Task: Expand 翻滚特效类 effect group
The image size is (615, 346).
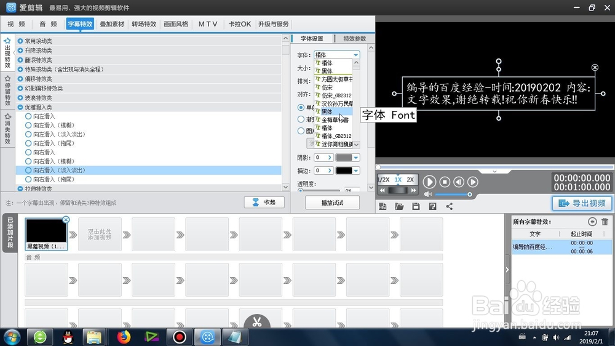Action: click(20, 60)
